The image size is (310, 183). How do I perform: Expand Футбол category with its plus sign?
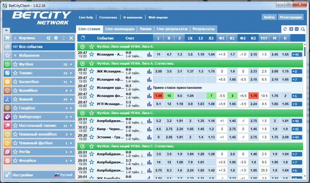(x=71, y=64)
